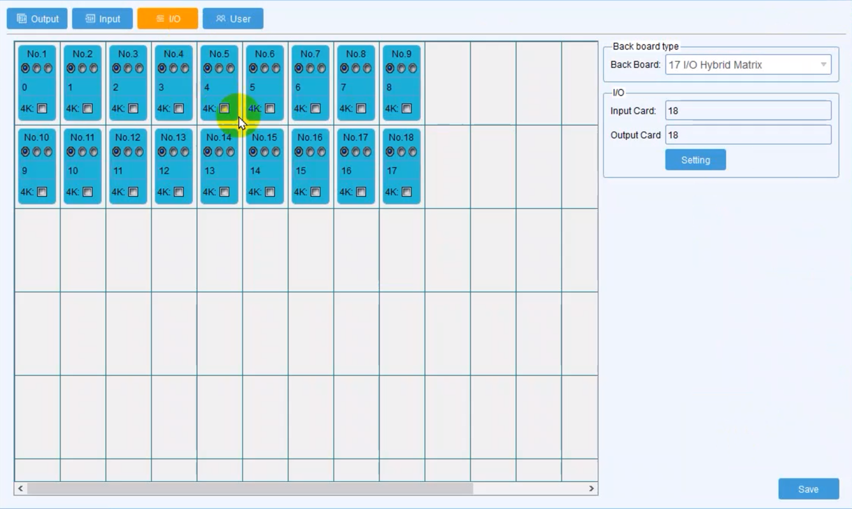
Task: Select the No.13 card label
Action: [x=173, y=137]
